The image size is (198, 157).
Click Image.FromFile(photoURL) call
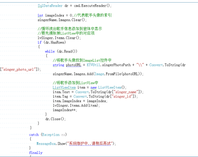[118, 74]
